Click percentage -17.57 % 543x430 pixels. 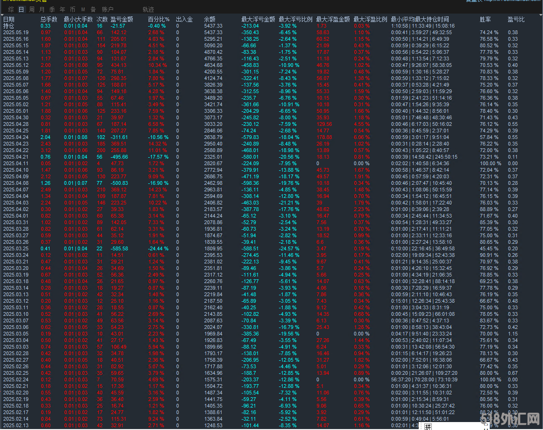pyautogui.click(x=158, y=157)
